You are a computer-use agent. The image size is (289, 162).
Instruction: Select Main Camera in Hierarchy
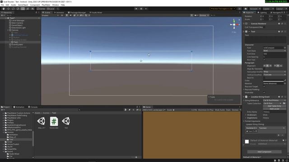[17, 23]
